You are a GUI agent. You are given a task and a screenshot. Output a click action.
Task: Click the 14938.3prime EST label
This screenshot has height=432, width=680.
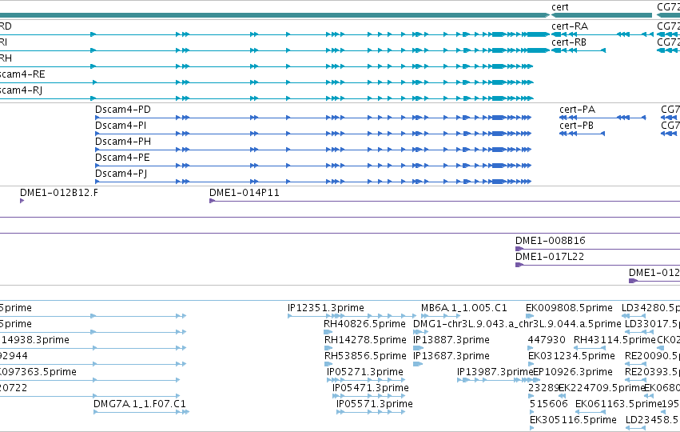coord(34,340)
